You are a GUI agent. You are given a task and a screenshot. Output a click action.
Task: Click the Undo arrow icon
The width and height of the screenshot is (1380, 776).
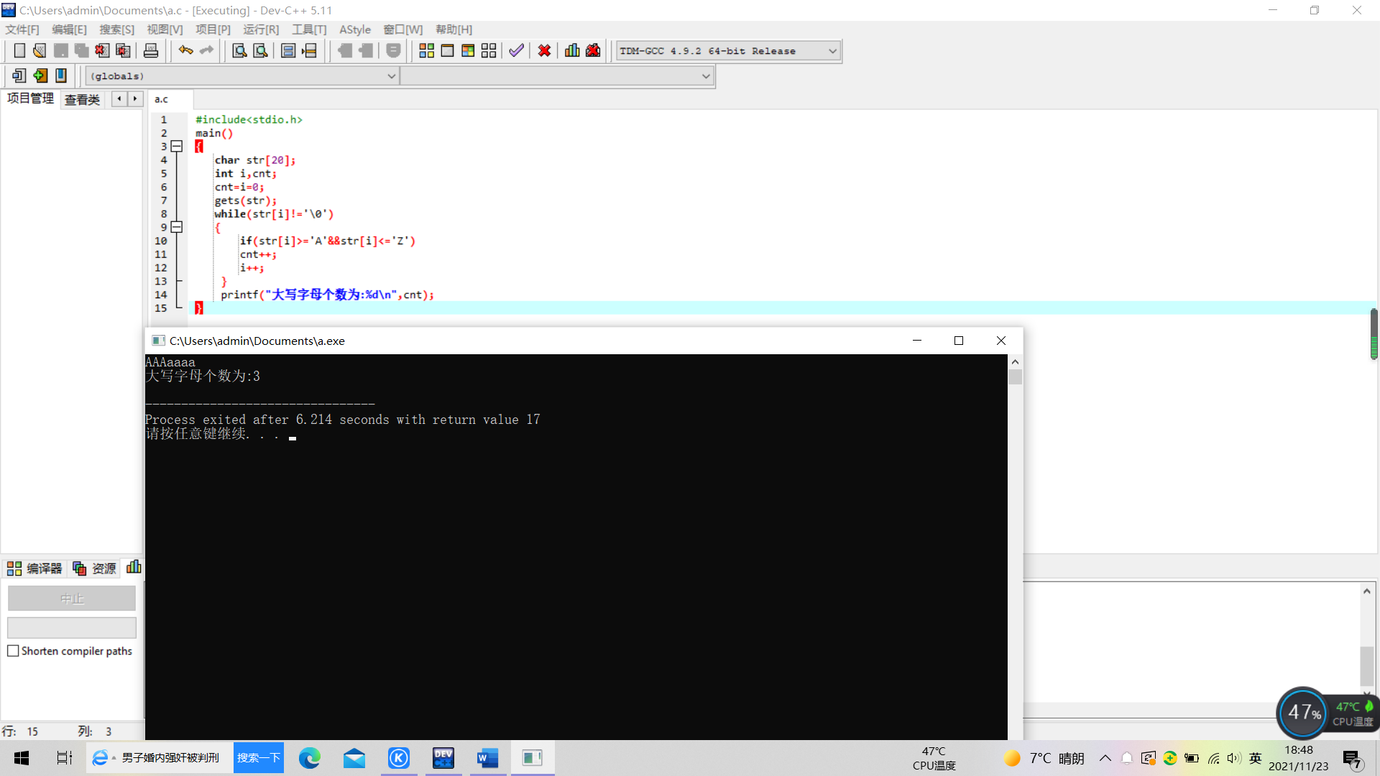point(185,50)
